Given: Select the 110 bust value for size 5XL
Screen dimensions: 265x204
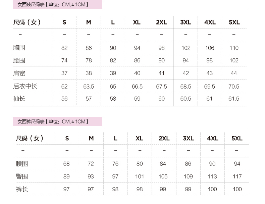Looking at the screenshot, I should coord(234,48).
